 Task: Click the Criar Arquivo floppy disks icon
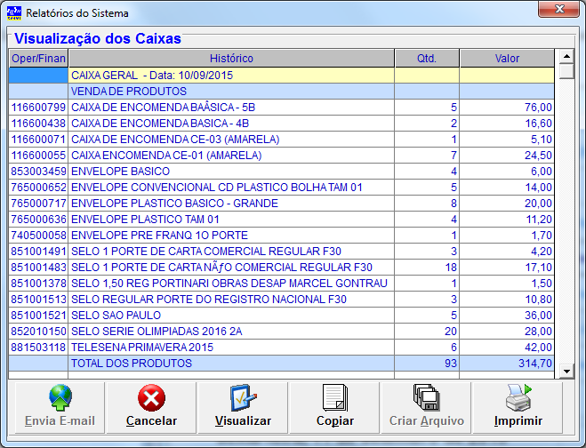click(x=427, y=397)
